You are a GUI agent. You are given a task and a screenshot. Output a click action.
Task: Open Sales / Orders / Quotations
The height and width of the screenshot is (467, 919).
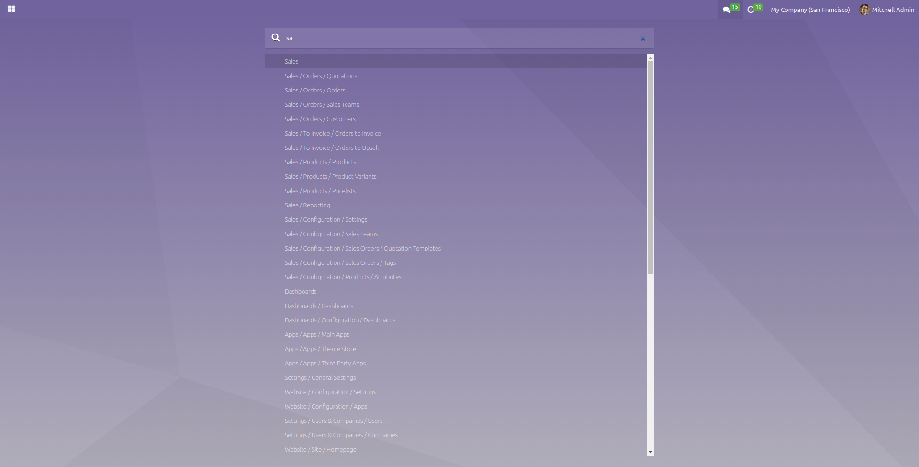(321, 76)
